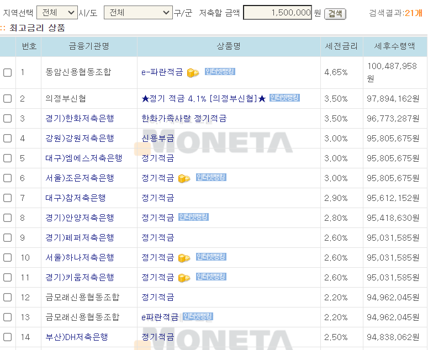This screenshot has height=350, width=428.
Task: Open 경기)안양저축은행 institution link
Action: (x=80, y=218)
